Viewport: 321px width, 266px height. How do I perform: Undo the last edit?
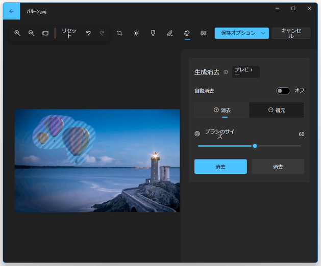(88, 33)
